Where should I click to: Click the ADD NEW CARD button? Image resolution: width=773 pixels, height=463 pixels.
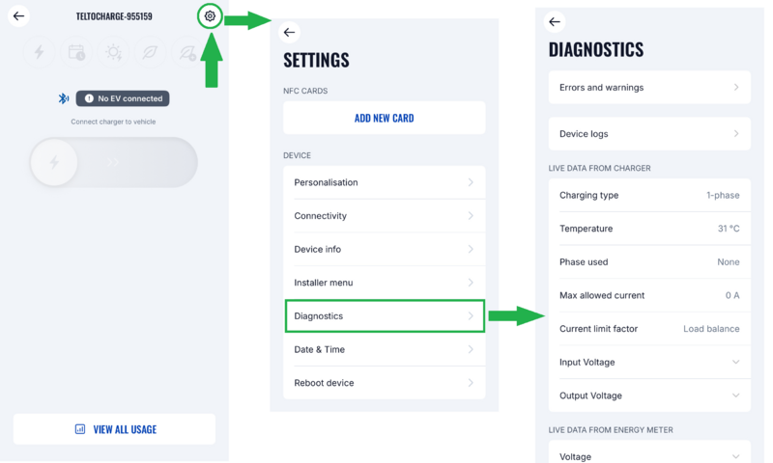(384, 119)
